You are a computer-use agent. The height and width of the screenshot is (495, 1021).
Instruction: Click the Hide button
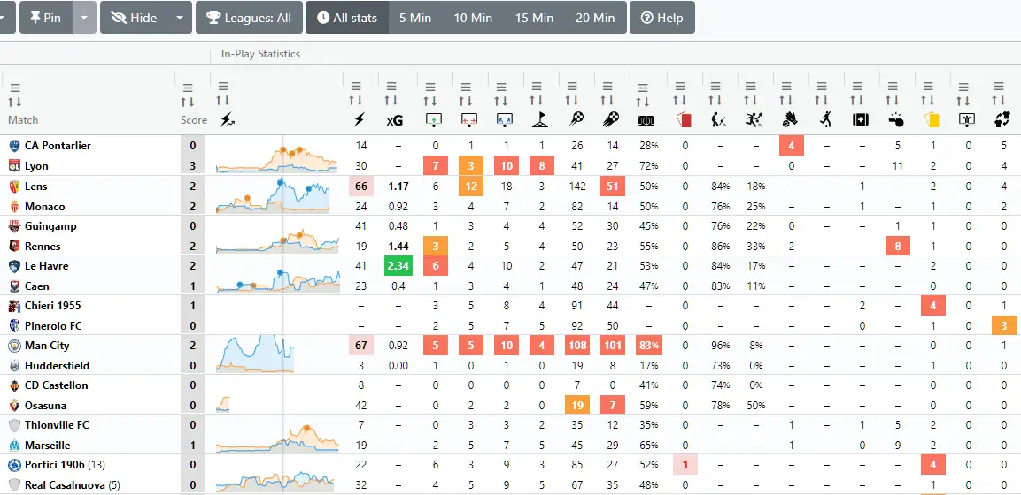point(134,18)
